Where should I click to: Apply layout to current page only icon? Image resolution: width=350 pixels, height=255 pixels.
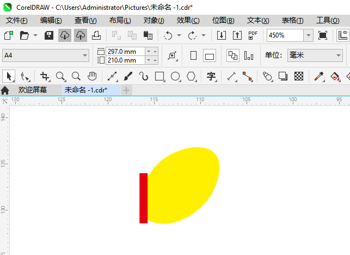point(249,55)
